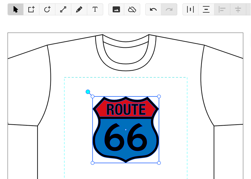
Task: Click the crossed-out cloud icon
Action: tap(132, 9)
